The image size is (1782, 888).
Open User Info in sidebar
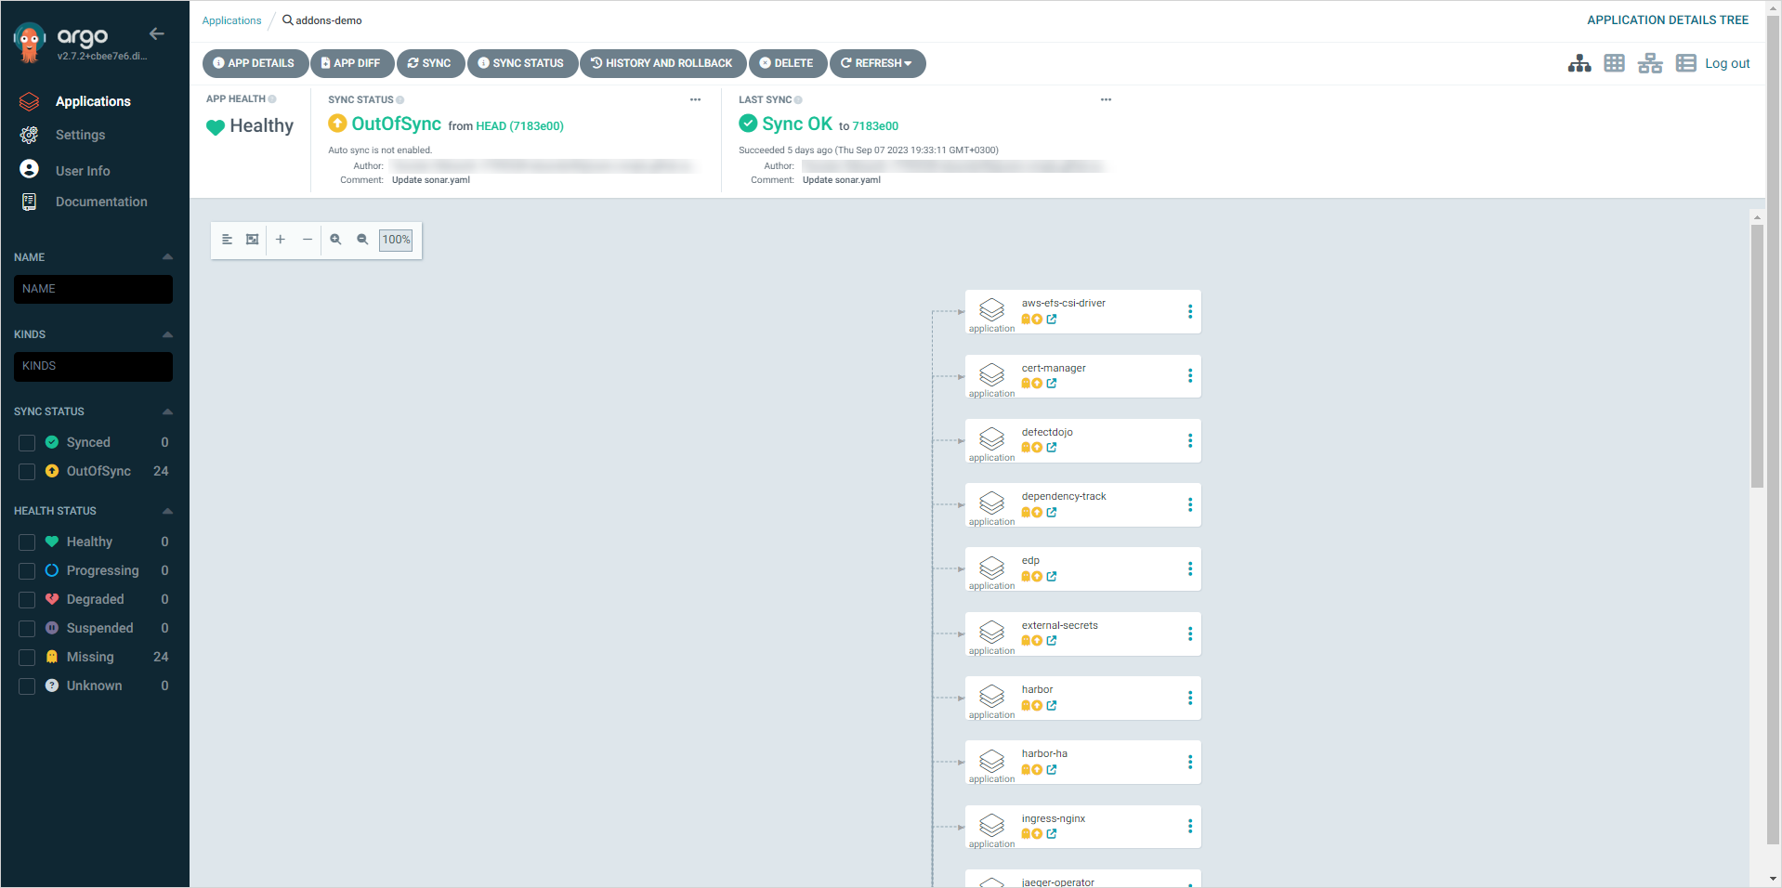(83, 171)
